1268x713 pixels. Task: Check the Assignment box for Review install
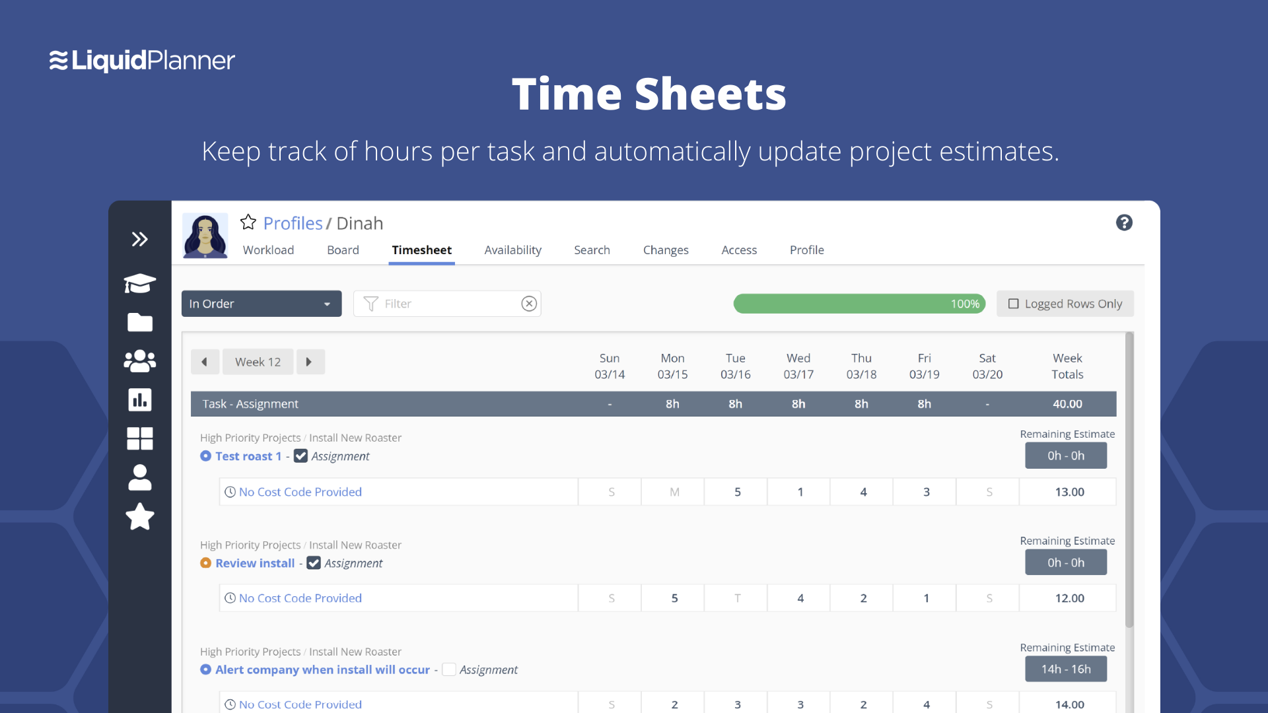314,562
